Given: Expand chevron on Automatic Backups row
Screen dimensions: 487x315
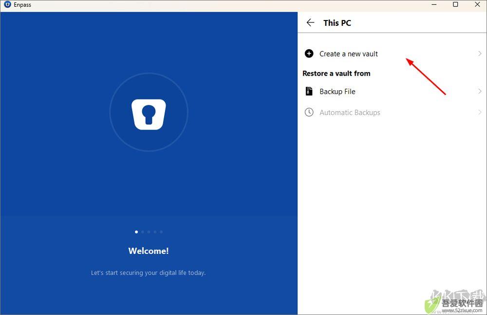Looking at the screenshot, I should click(480, 112).
